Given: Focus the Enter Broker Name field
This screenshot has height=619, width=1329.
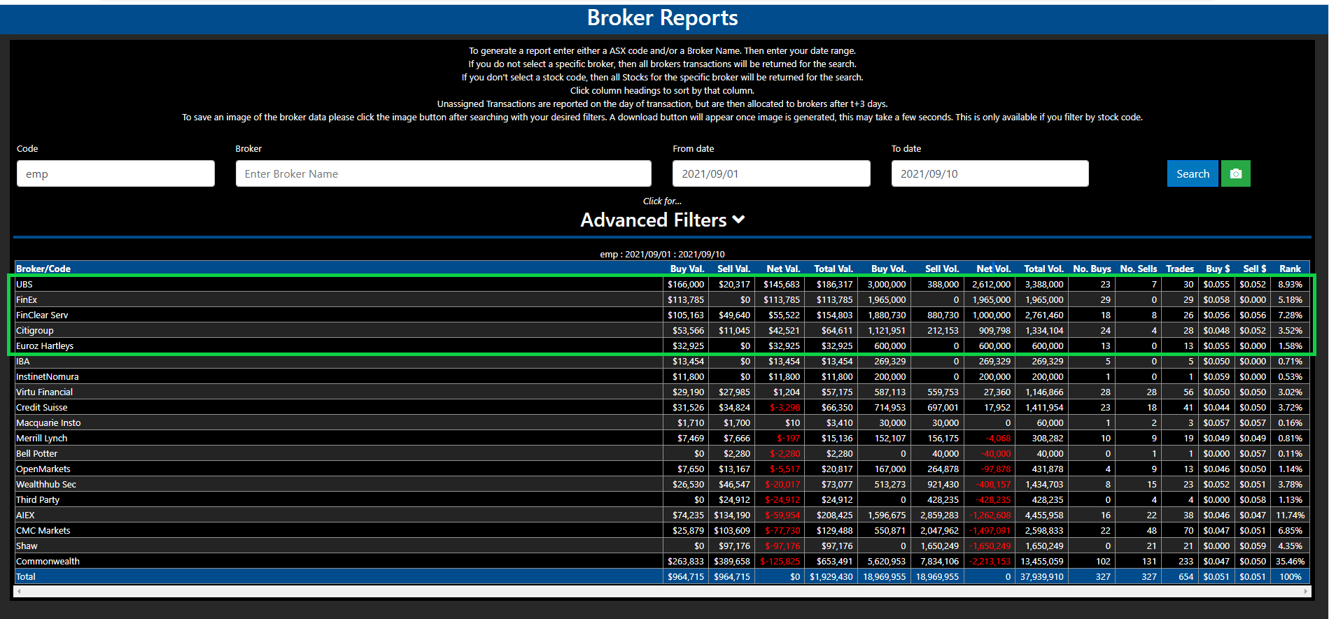Looking at the screenshot, I should click(443, 173).
